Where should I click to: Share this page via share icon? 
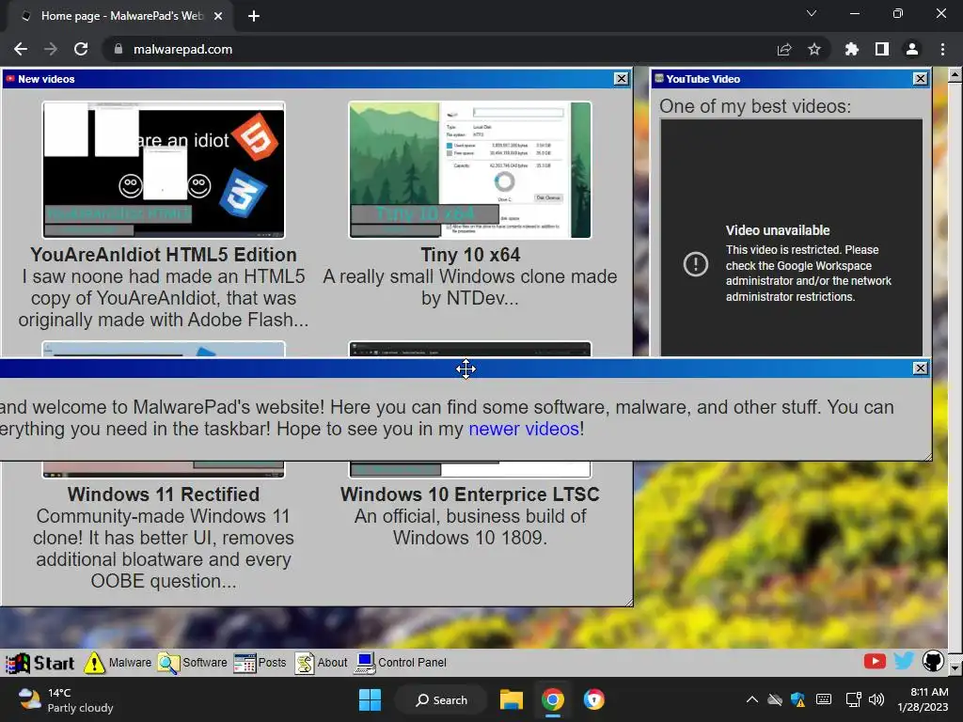[784, 49]
